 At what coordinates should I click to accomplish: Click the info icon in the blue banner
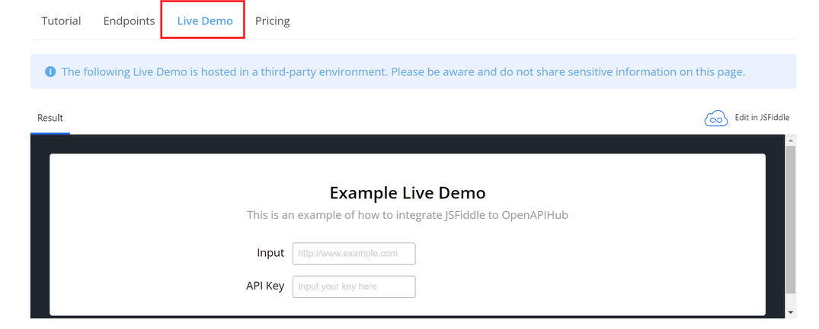pos(50,71)
